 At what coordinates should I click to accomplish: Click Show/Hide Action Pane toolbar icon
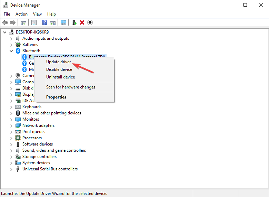(53, 22)
